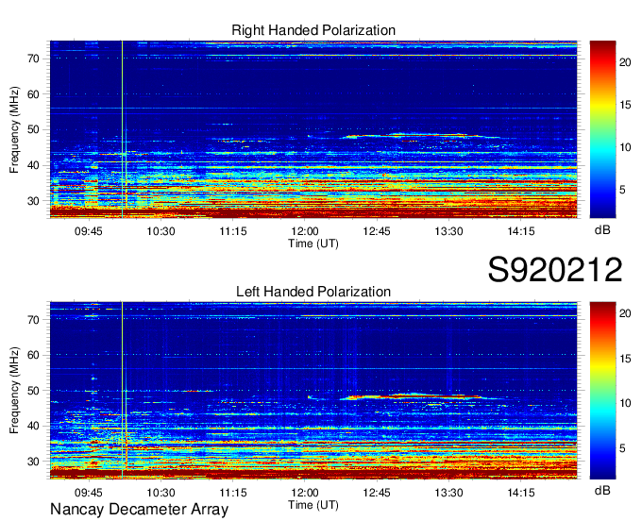Click the 14:15 tick of Right Handed plot

pyautogui.click(x=521, y=231)
